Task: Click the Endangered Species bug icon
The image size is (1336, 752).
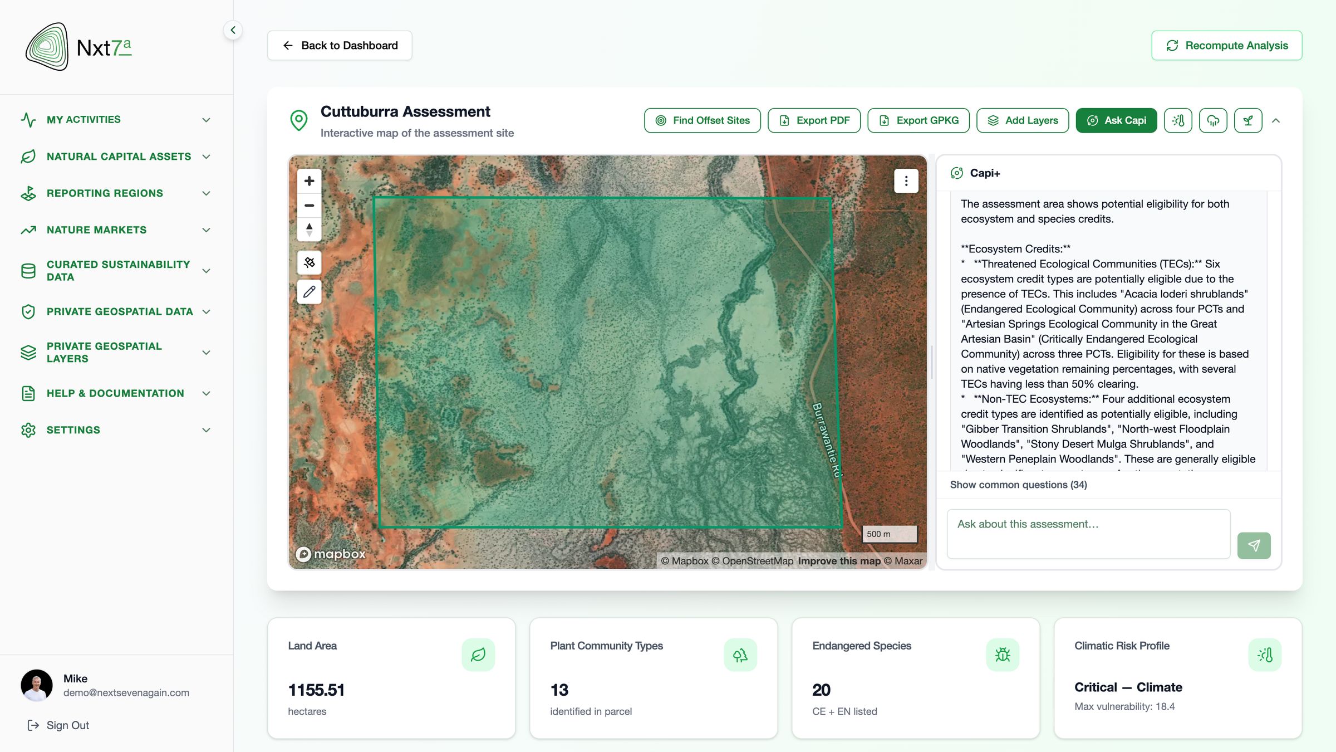Action: (x=1003, y=655)
